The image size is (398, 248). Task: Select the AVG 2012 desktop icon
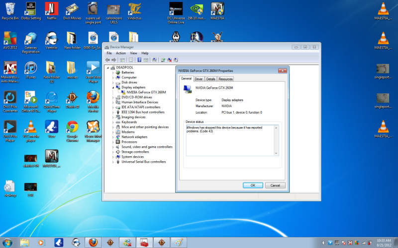click(x=10, y=41)
